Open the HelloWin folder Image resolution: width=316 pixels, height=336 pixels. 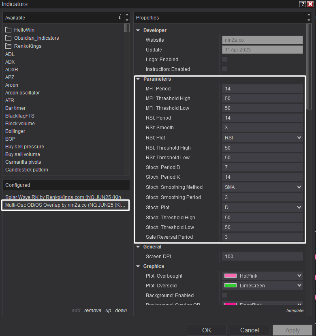pos(20,30)
